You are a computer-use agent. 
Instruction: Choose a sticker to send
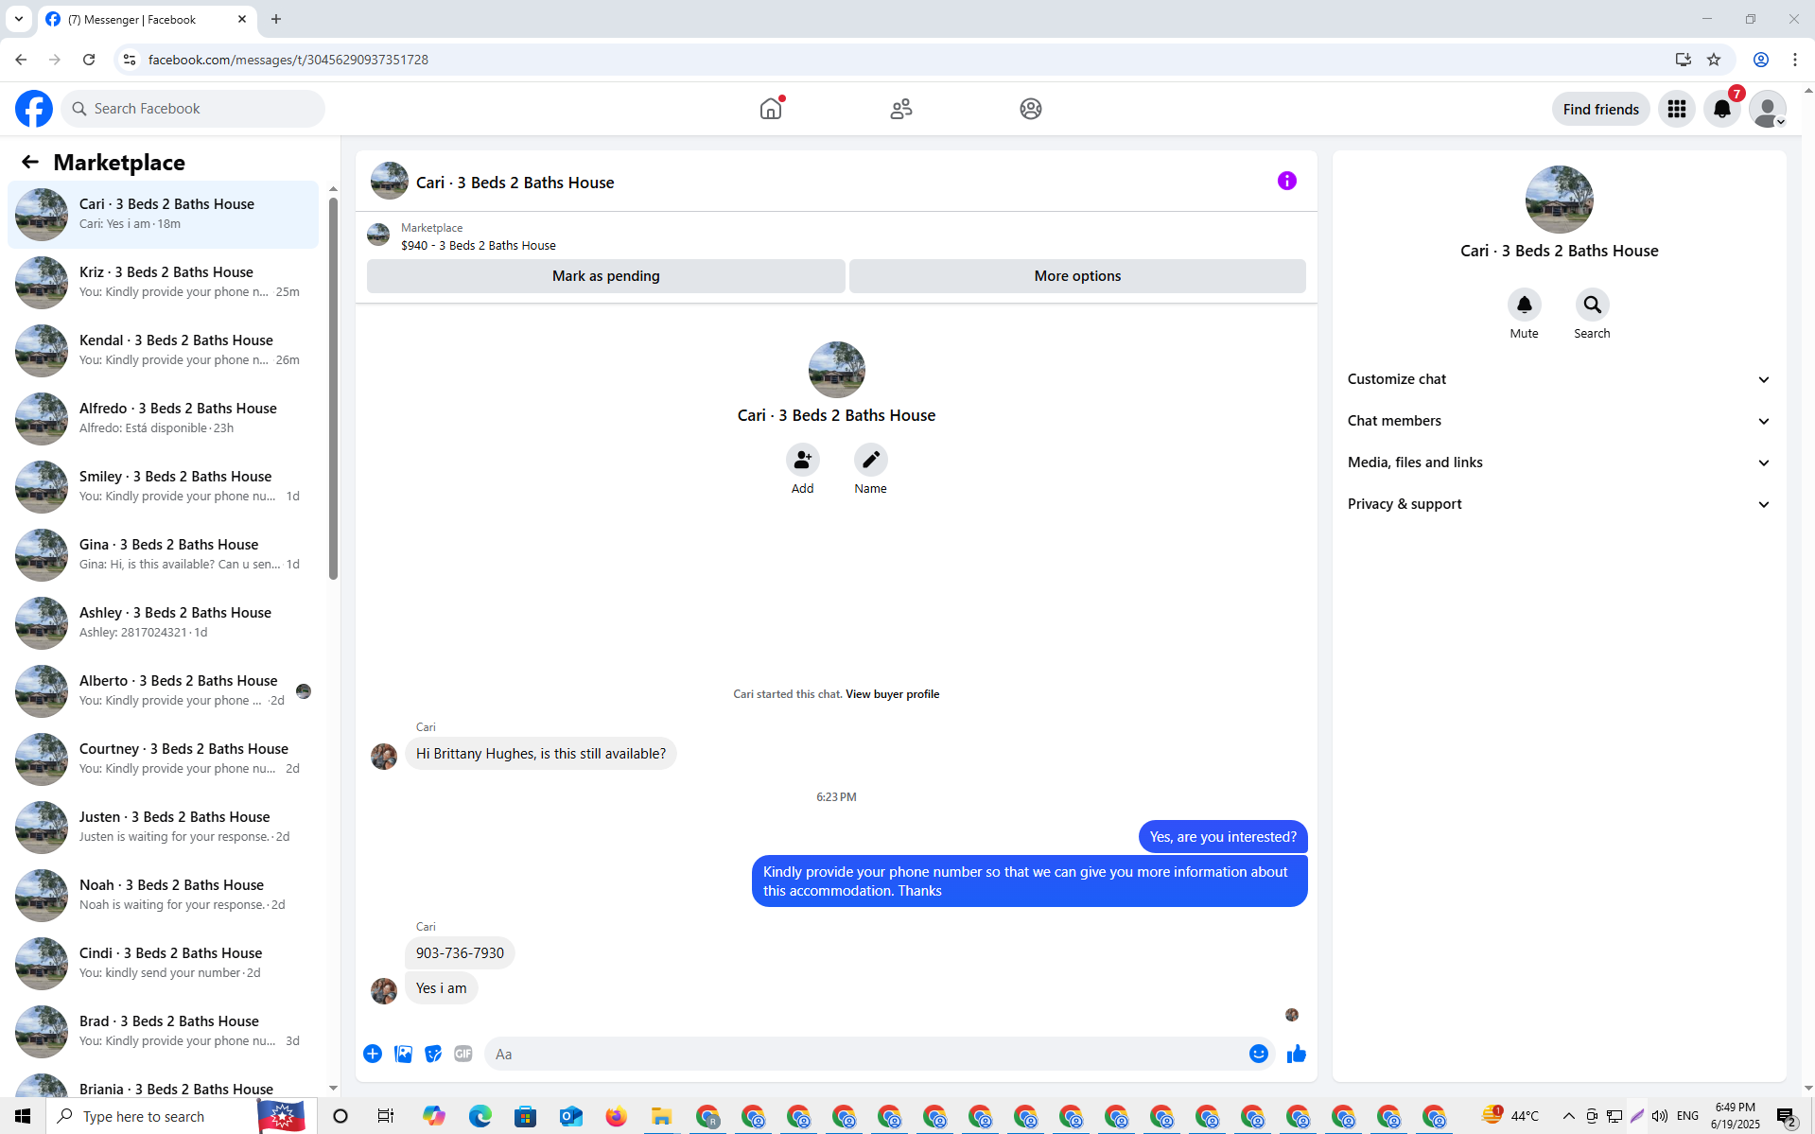click(x=433, y=1054)
